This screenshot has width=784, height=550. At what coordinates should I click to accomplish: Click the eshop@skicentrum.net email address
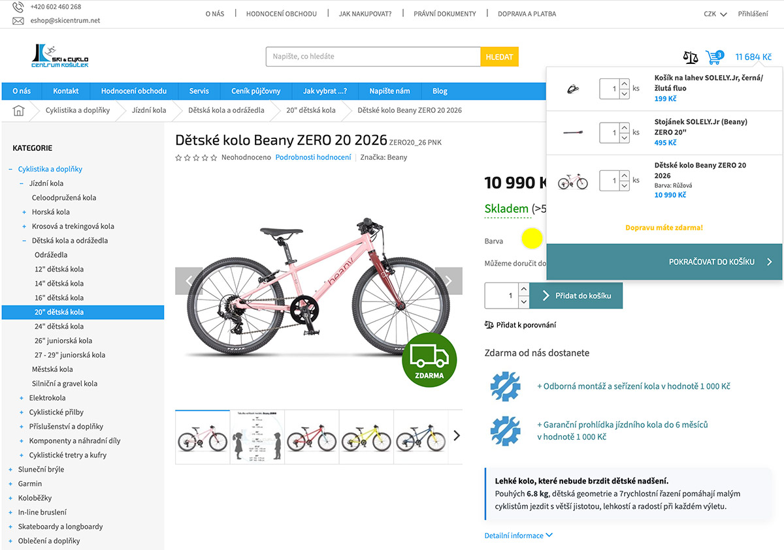65,21
